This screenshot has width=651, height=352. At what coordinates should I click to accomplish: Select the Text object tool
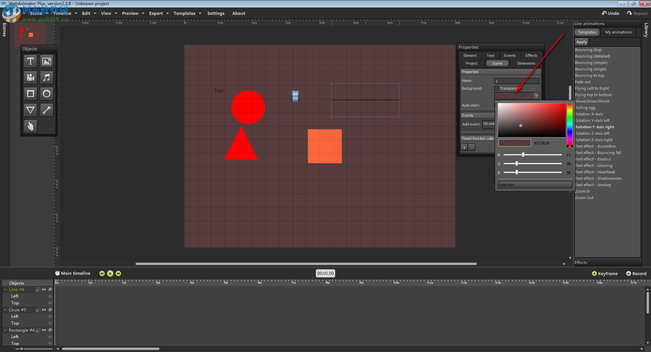30,61
